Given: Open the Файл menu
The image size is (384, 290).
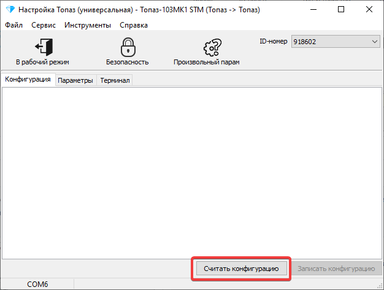Looking at the screenshot, I should [13, 25].
